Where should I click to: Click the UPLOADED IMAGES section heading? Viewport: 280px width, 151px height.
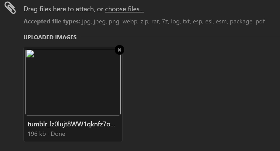[50, 37]
